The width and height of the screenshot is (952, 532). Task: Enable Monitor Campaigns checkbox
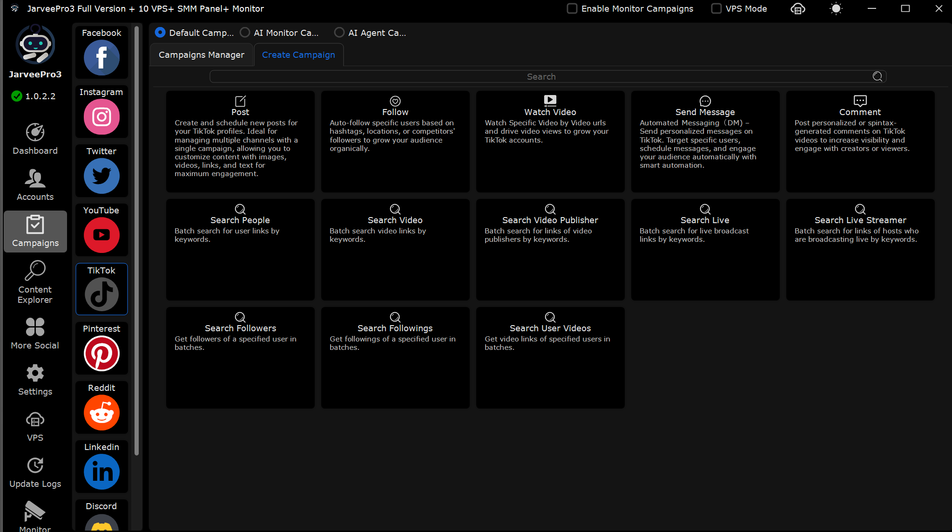572,9
